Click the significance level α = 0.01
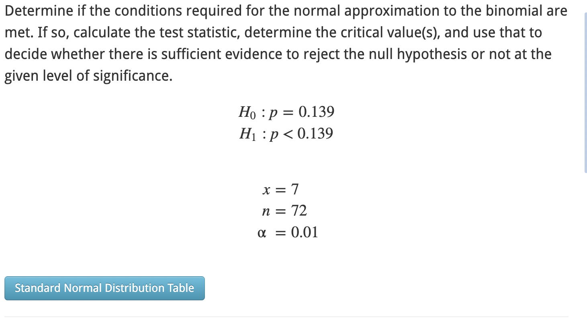 click(x=288, y=232)
